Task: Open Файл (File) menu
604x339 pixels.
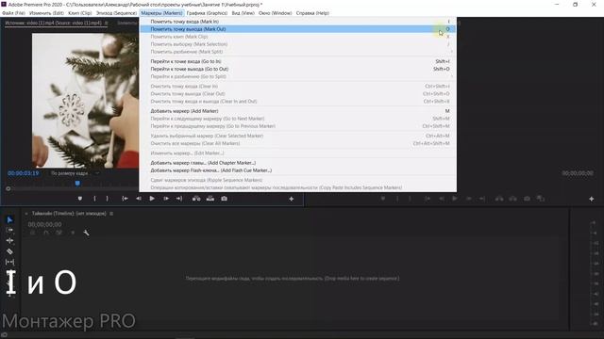Action: click(13, 13)
